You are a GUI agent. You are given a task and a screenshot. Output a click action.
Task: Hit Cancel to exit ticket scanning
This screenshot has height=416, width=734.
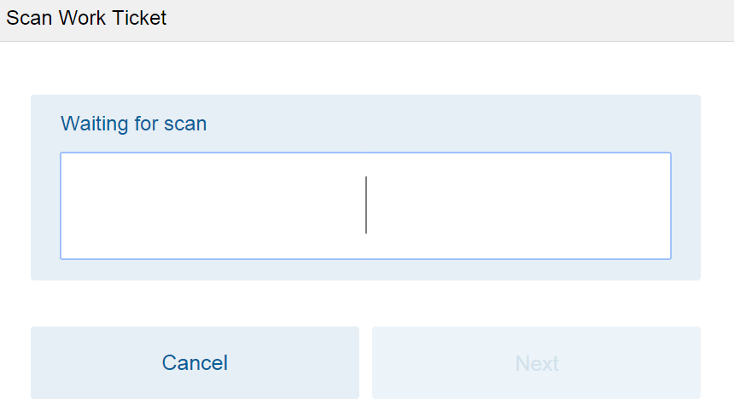[x=195, y=362]
